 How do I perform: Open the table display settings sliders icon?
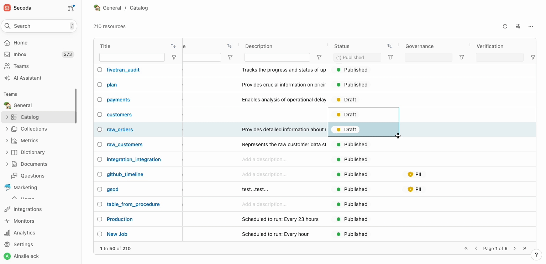pos(518,26)
